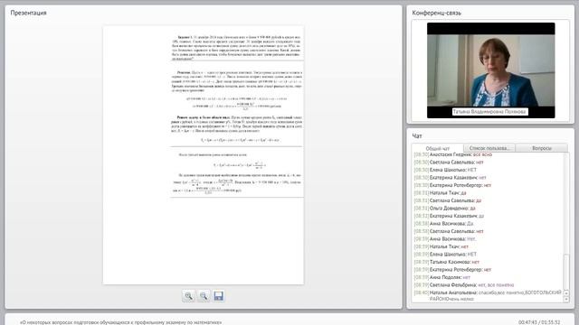
Task: Select the 08:30 message from Елена Шахотько
Action: [445, 170]
